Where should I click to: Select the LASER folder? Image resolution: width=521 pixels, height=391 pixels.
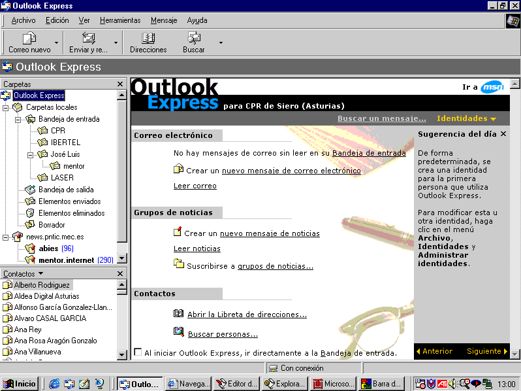point(62,178)
